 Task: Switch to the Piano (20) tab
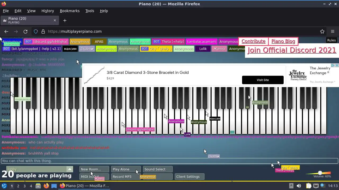[x=29, y=20]
